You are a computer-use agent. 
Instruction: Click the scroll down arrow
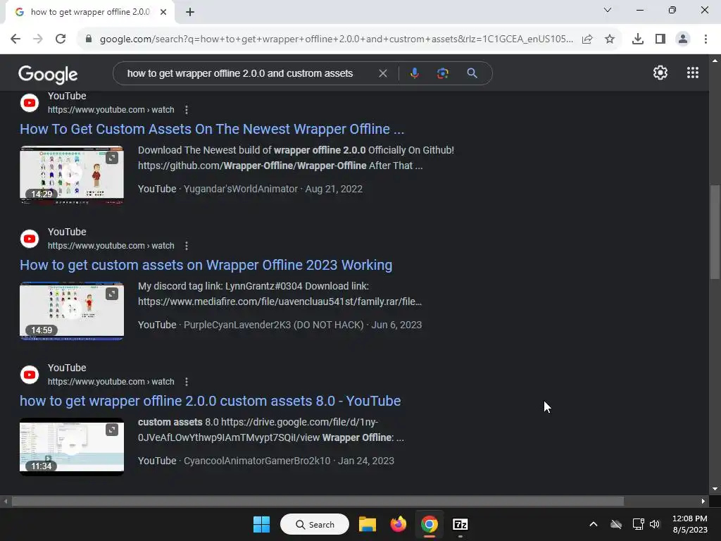click(715, 489)
